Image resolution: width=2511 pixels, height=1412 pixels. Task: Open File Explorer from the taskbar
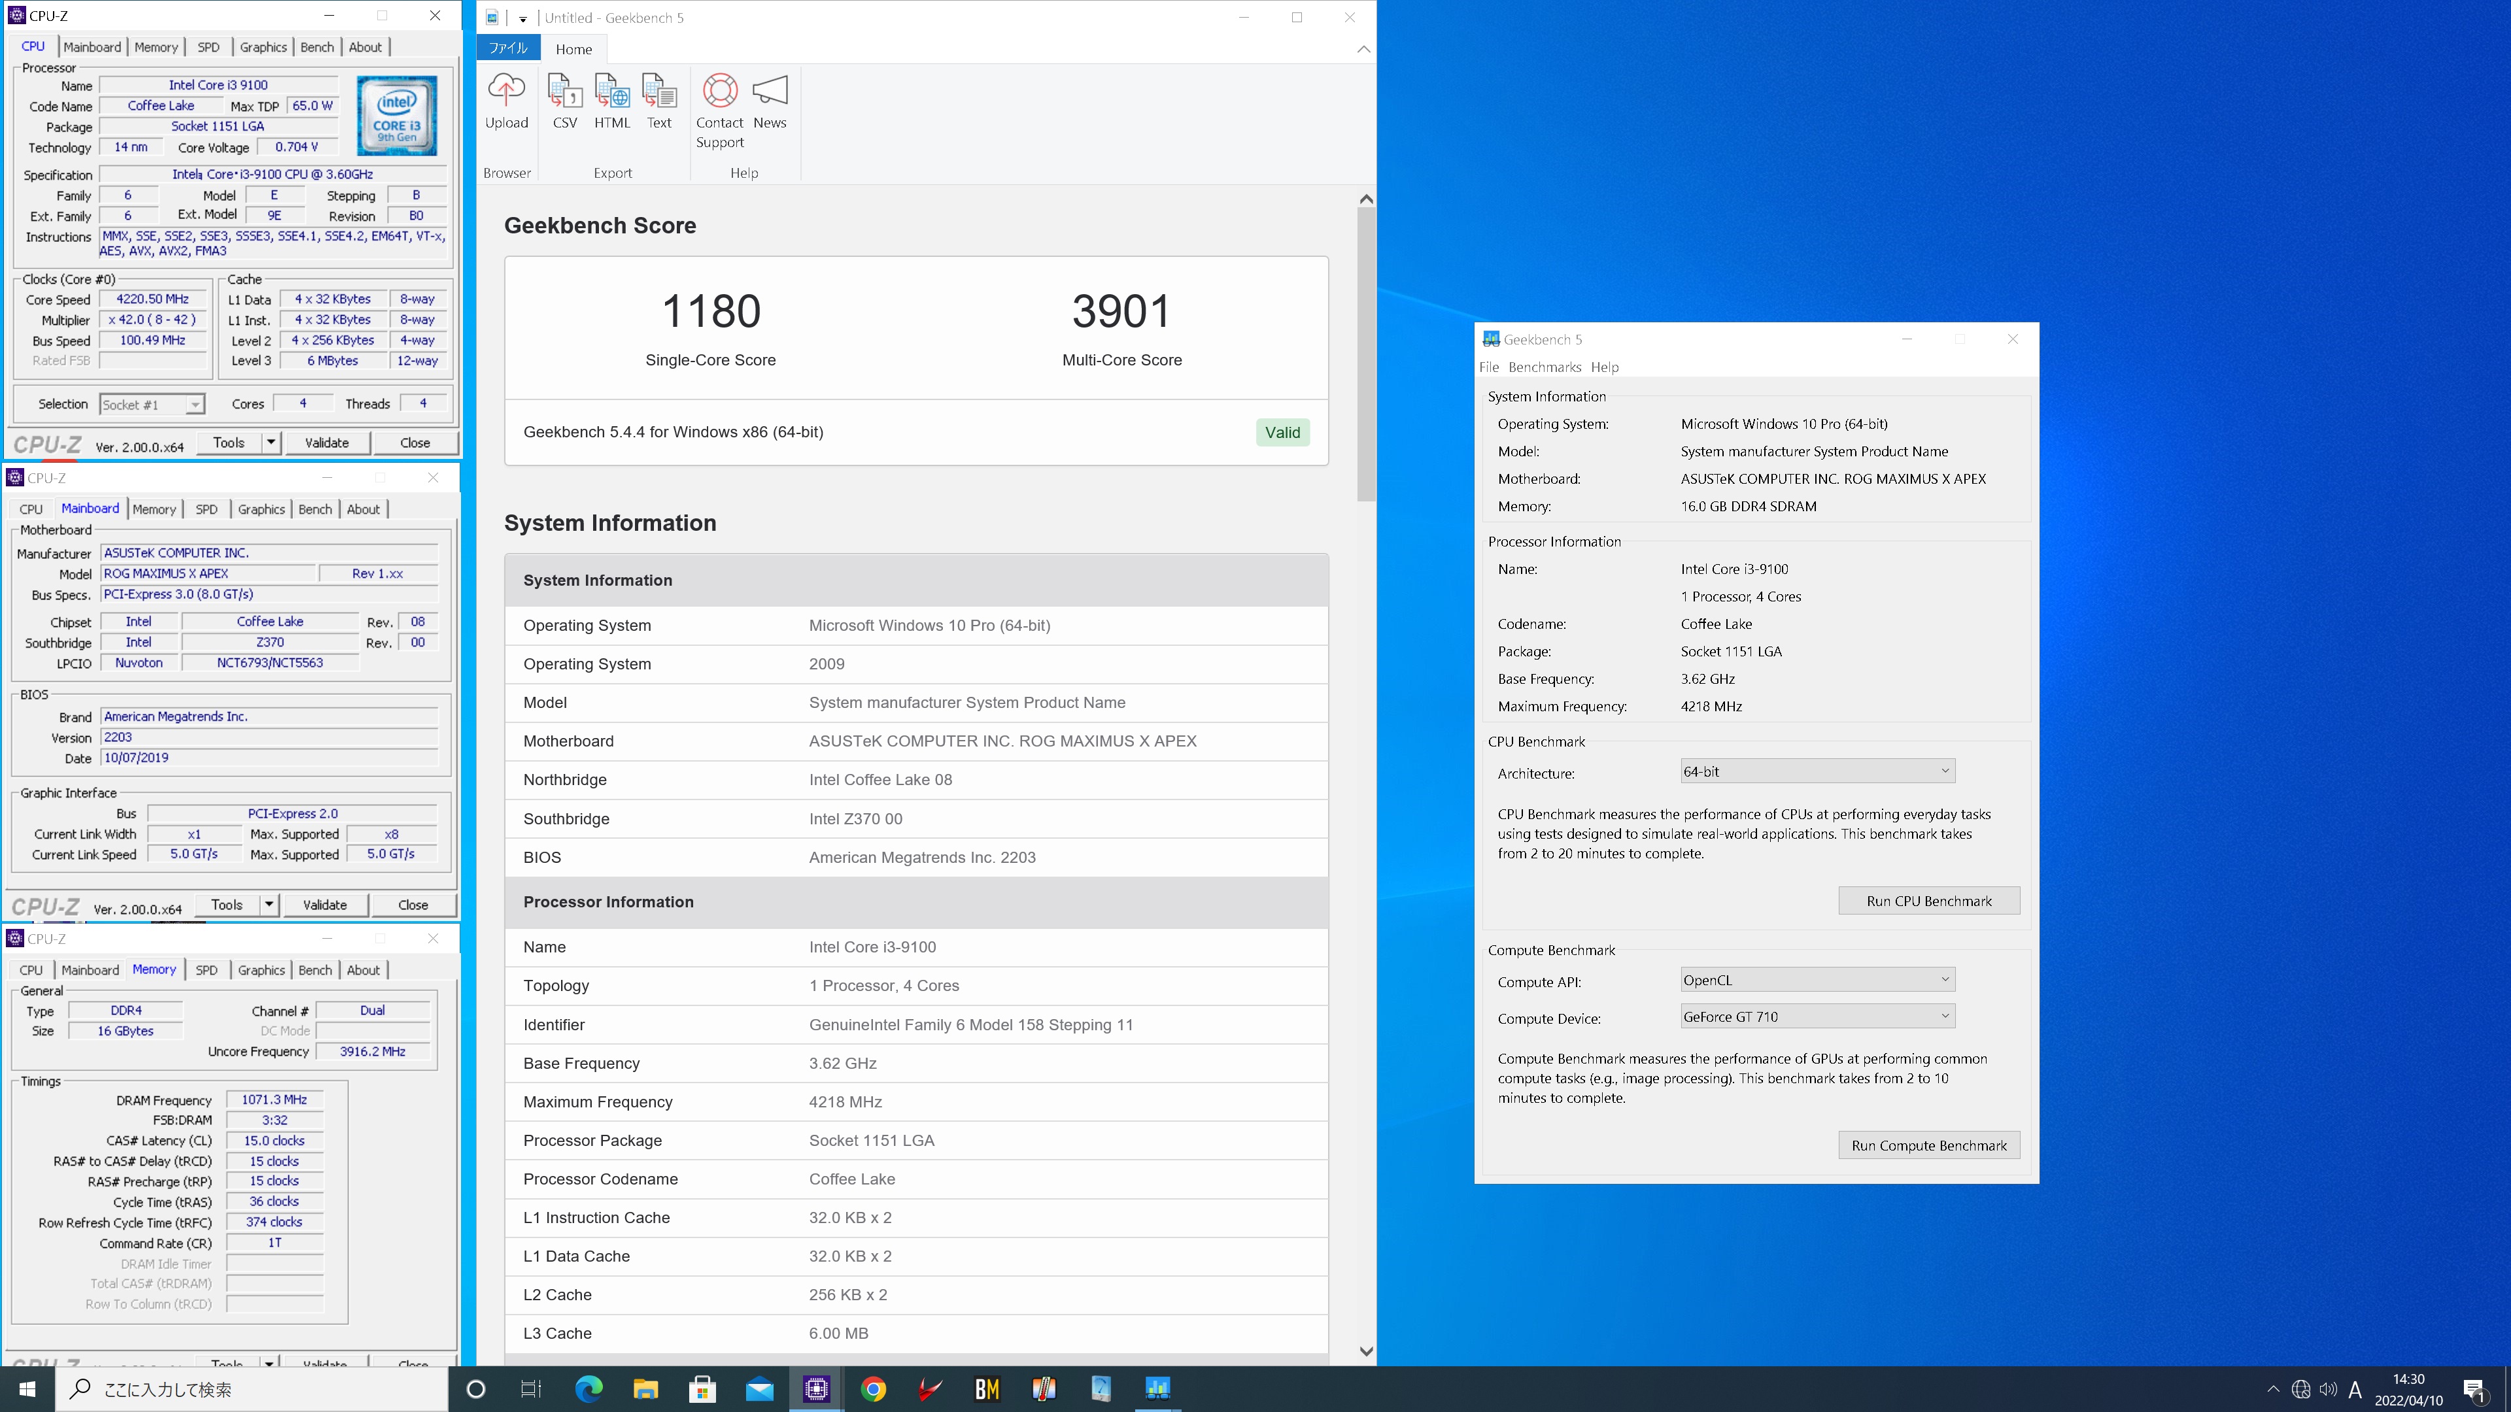click(x=645, y=1388)
